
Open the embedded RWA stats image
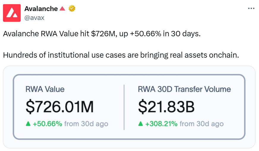(x=129, y=107)
